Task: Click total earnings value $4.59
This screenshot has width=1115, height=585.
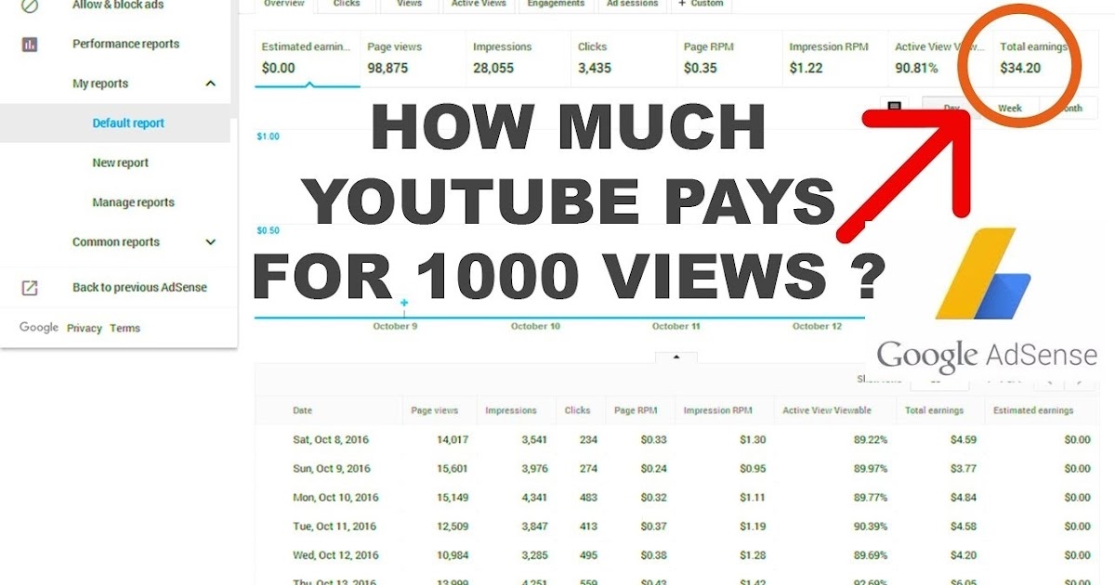Action: pyautogui.click(x=964, y=440)
